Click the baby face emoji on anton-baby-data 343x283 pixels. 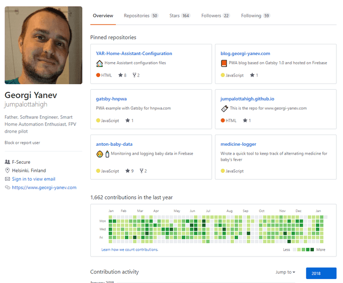click(x=100, y=155)
